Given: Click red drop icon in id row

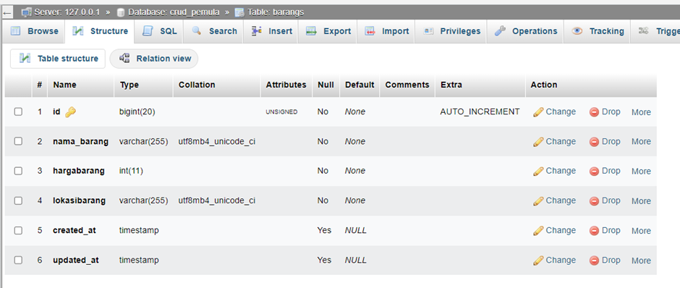Looking at the screenshot, I should pos(594,112).
